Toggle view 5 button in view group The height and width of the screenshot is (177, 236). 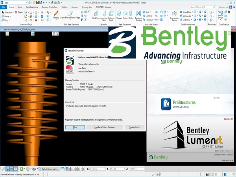pyautogui.click(x=76, y=169)
